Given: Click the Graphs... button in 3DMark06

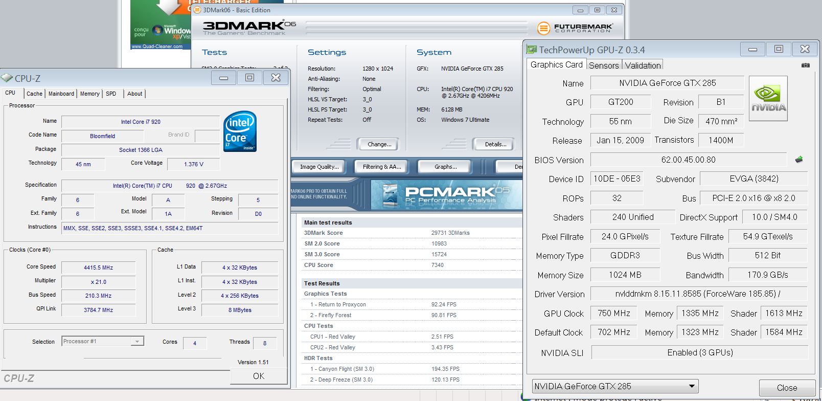Looking at the screenshot, I should (x=445, y=167).
